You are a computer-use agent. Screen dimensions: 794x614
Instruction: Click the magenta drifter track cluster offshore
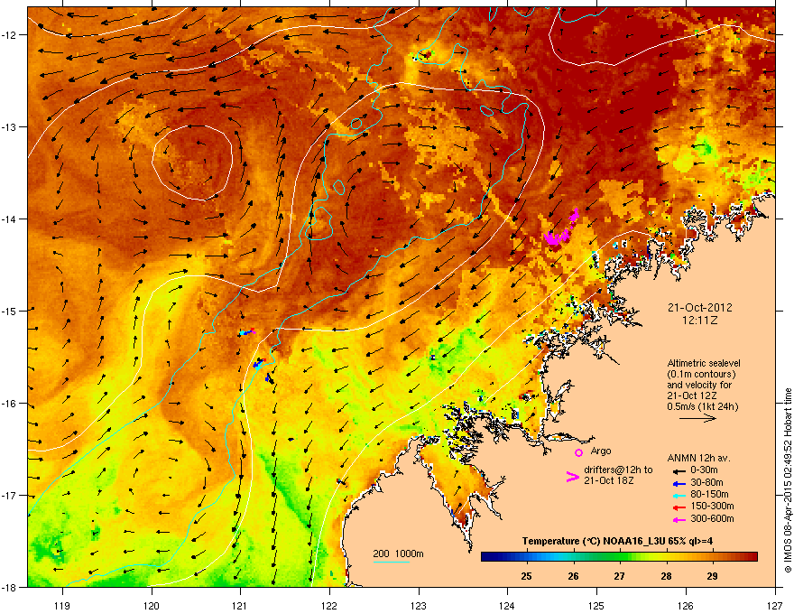point(561,228)
